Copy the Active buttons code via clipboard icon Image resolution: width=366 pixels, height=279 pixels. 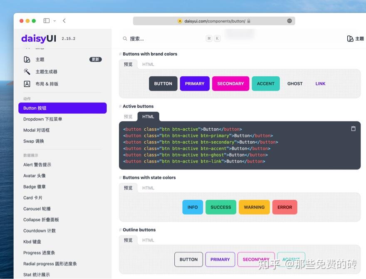click(353, 129)
